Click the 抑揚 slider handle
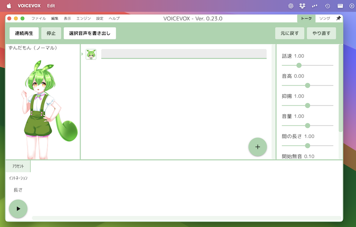Viewport: 356px width, 227px height. [307, 106]
